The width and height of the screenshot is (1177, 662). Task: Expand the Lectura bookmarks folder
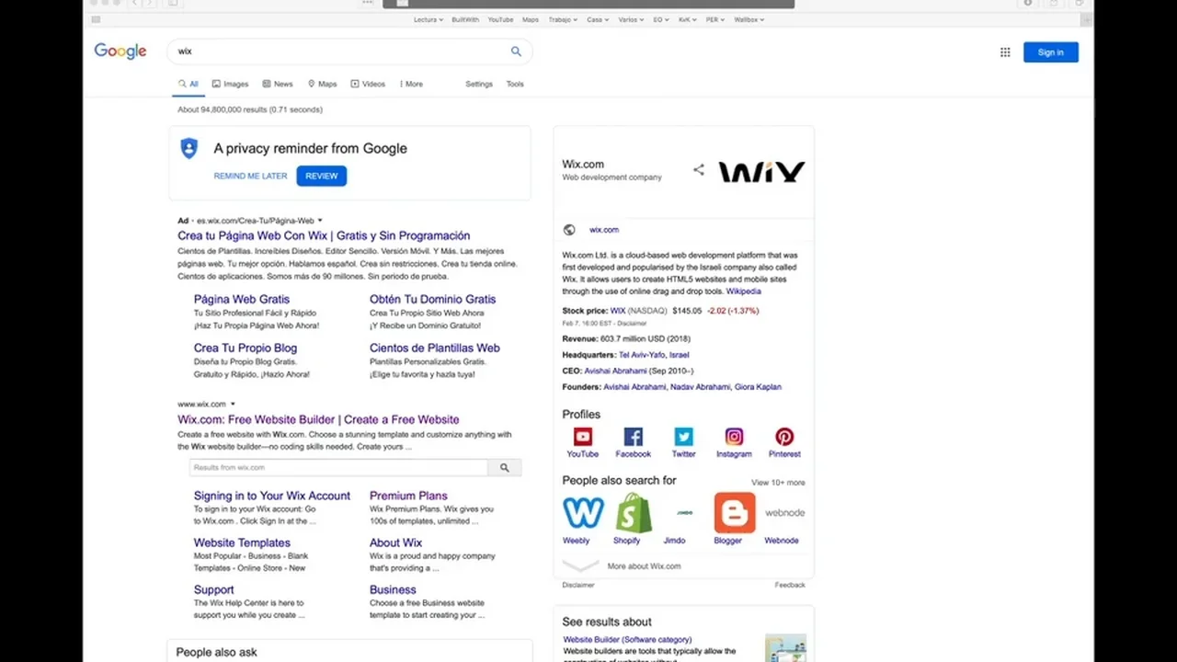point(429,19)
